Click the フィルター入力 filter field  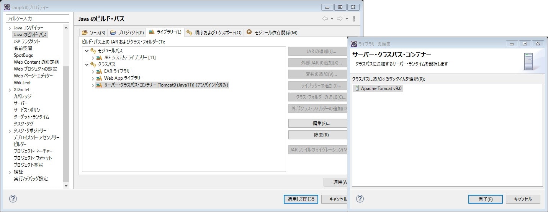click(38, 18)
